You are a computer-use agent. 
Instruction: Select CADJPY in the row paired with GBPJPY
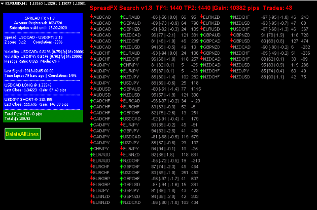[101, 131]
